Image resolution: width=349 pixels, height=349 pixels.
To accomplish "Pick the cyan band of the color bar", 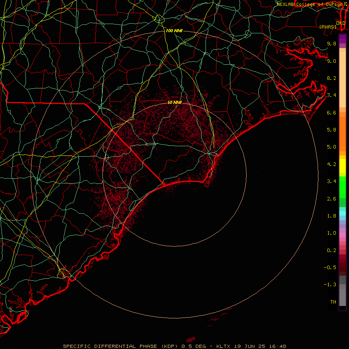I will (x=342, y=213).
